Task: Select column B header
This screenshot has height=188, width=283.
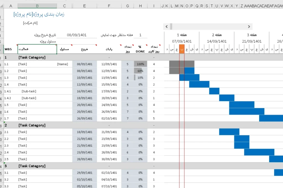Action: [37, 6]
